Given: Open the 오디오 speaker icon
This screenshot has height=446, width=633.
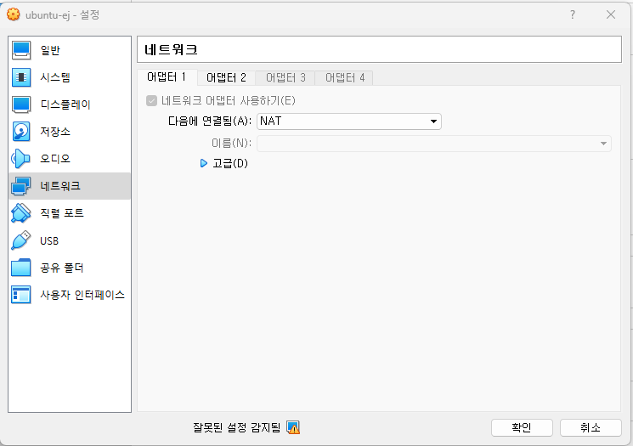Looking at the screenshot, I should pyautogui.click(x=21, y=159).
